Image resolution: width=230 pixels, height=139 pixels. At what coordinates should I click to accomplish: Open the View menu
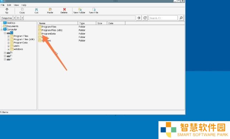click(x=16, y=5)
